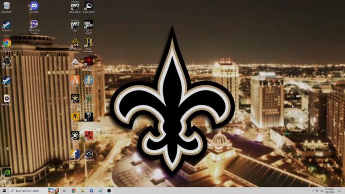
Task: Open the Lunar Client desktop icon
Action: [89, 6]
